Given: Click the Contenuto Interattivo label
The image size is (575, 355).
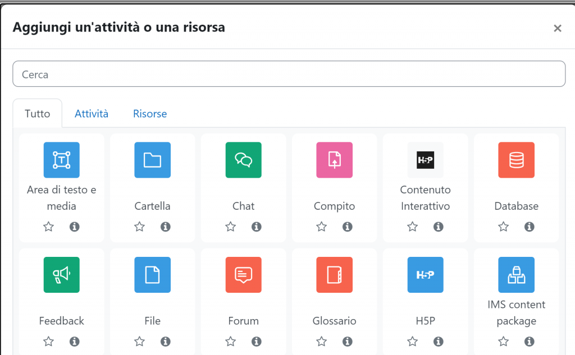Looking at the screenshot, I should 426,198.
